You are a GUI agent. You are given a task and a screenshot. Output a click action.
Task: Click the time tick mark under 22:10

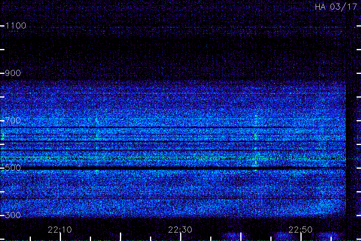[x=60, y=237]
